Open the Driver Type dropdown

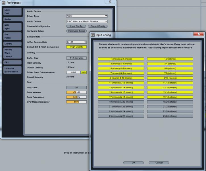[87, 16]
